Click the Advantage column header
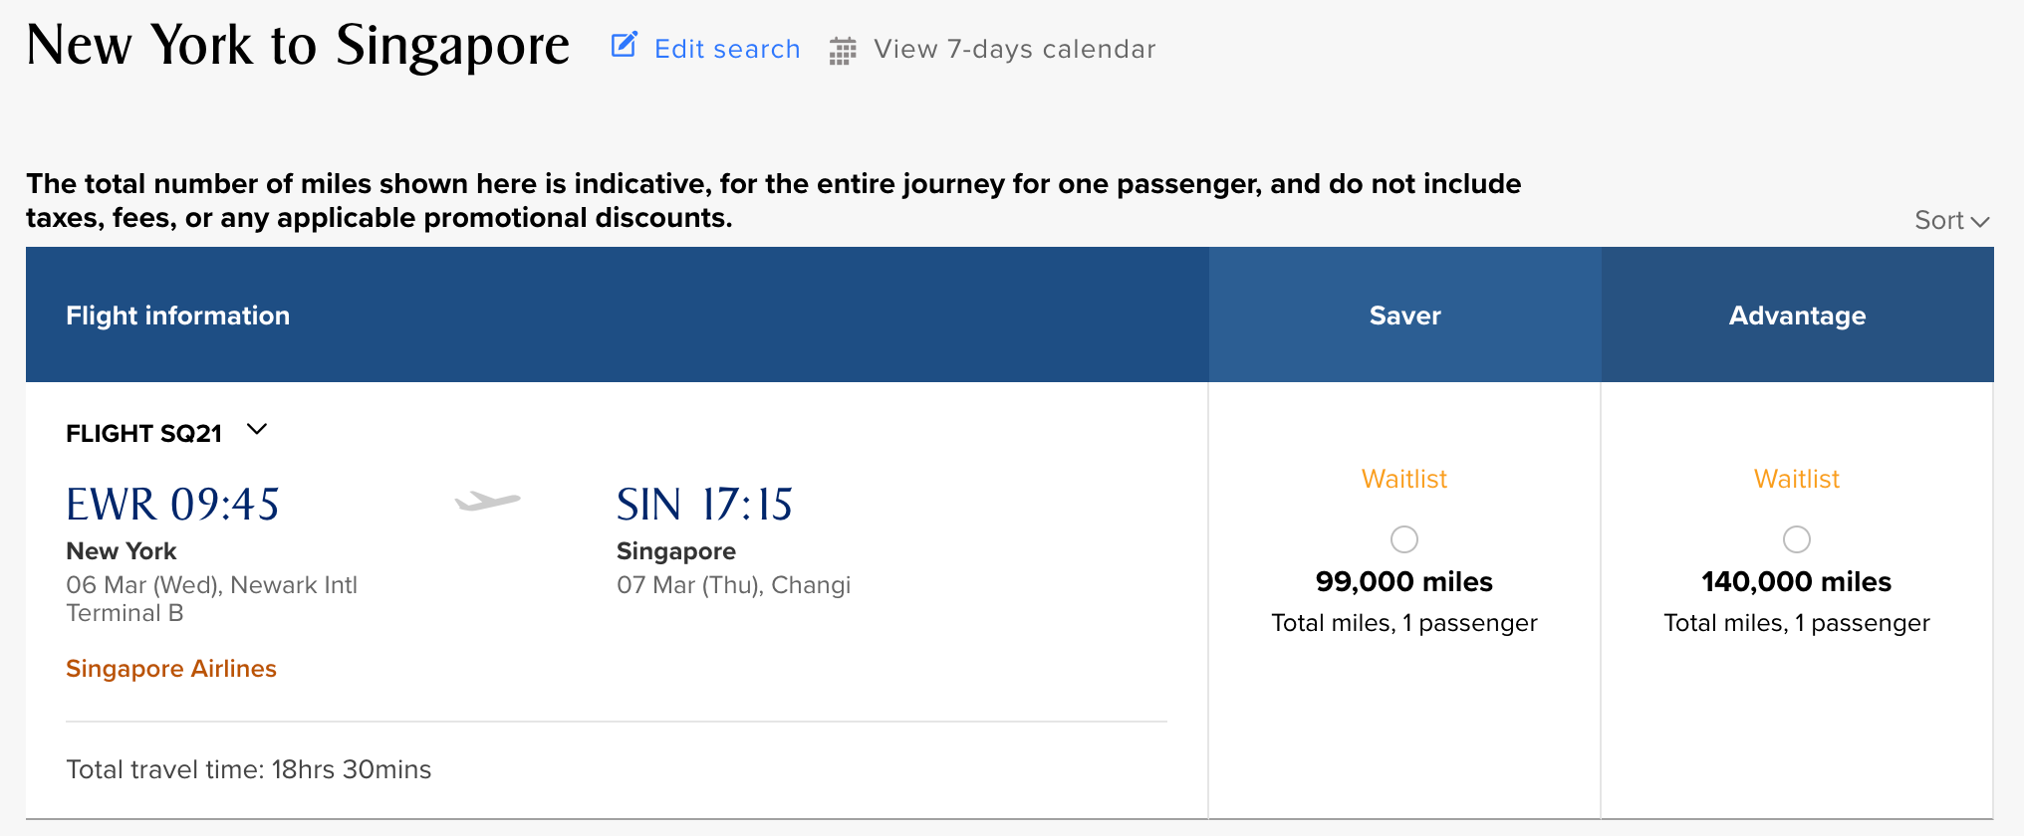This screenshot has width=2024, height=836. (1797, 315)
